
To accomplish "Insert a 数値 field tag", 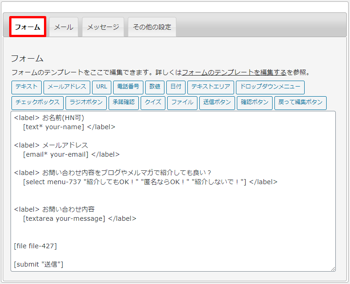I will pyautogui.click(x=155, y=87).
